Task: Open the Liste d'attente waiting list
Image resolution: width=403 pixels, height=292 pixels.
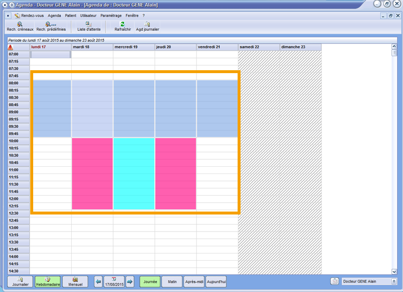Action: (x=89, y=26)
